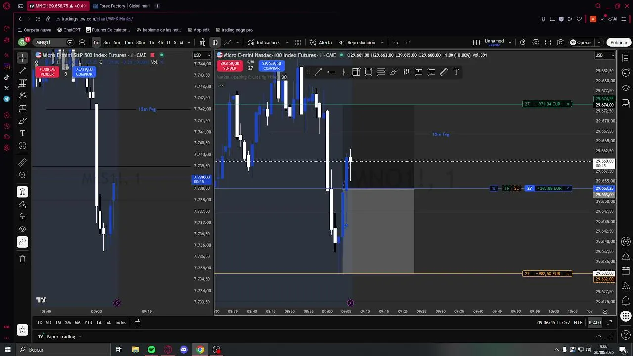The width and height of the screenshot is (633, 356).
Task: Open the go to date calendar icon
Action: click(x=137, y=323)
